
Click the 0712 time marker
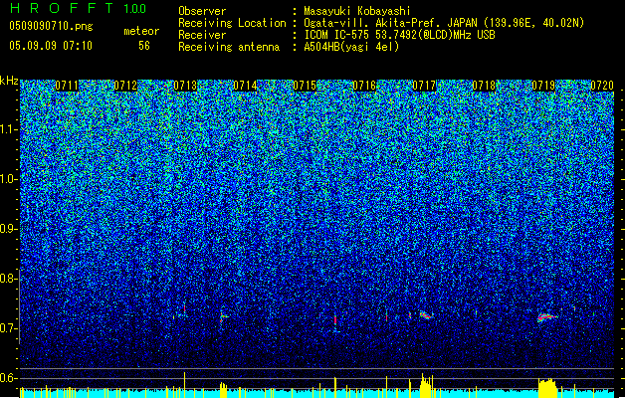[125, 86]
